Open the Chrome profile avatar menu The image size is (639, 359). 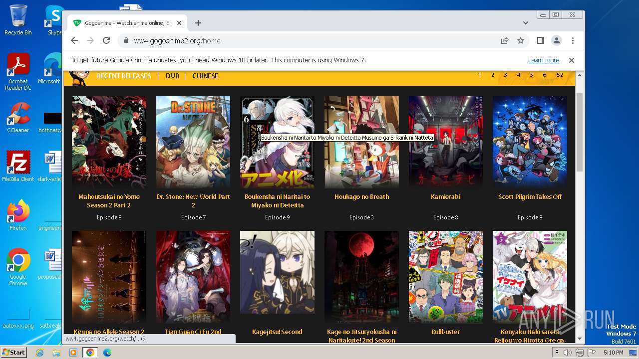pos(556,40)
